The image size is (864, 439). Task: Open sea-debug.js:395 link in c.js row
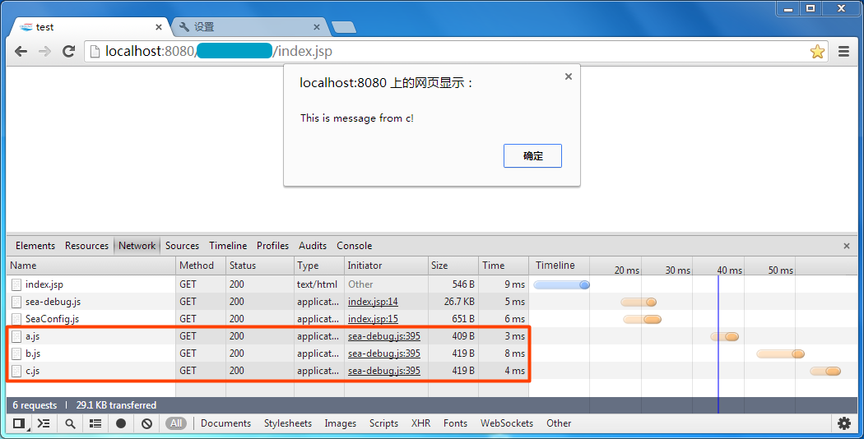[384, 371]
